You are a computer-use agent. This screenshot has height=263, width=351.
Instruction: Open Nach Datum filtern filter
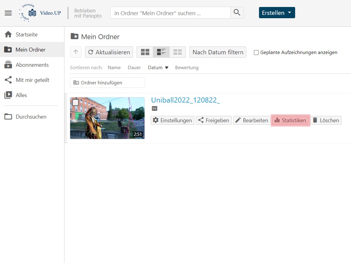[x=218, y=52]
